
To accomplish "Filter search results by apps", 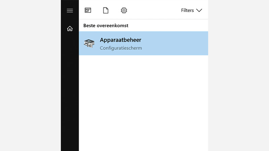I will (x=88, y=10).
